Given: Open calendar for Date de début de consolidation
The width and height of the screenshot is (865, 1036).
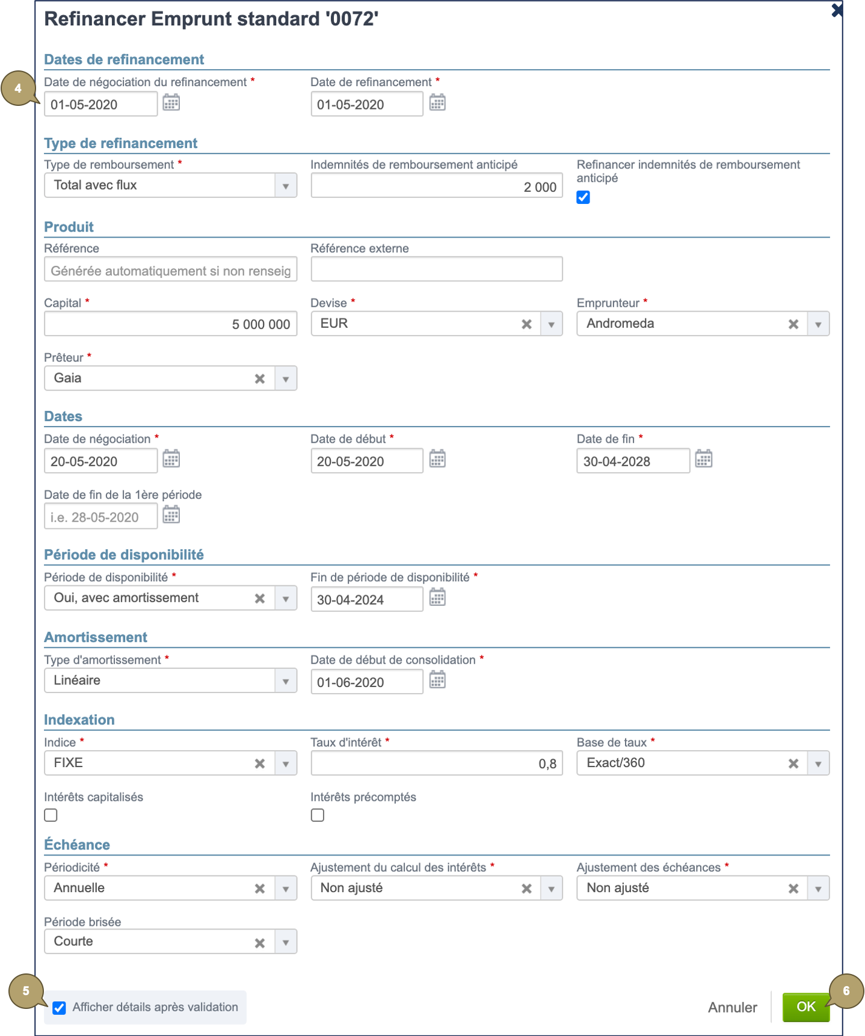Looking at the screenshot, I should point(437,680).
